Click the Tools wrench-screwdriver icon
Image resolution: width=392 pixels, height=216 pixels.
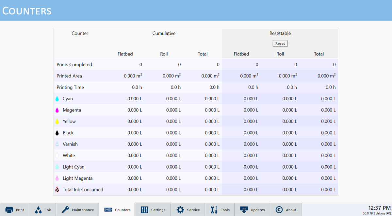coord(214,210)
